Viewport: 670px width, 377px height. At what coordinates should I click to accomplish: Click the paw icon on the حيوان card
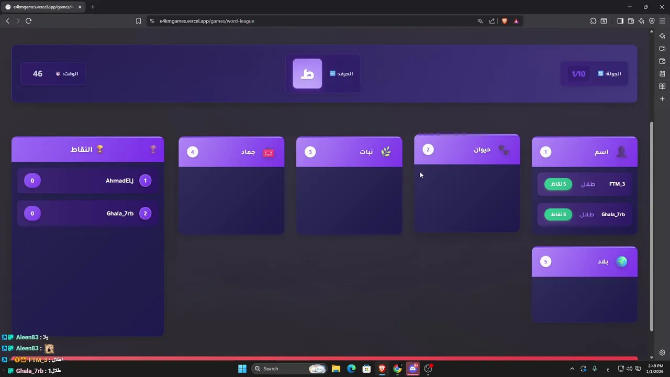coord(504,150)
